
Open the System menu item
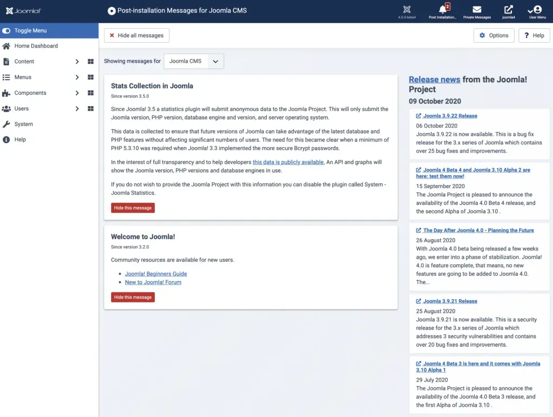[23, 124]
